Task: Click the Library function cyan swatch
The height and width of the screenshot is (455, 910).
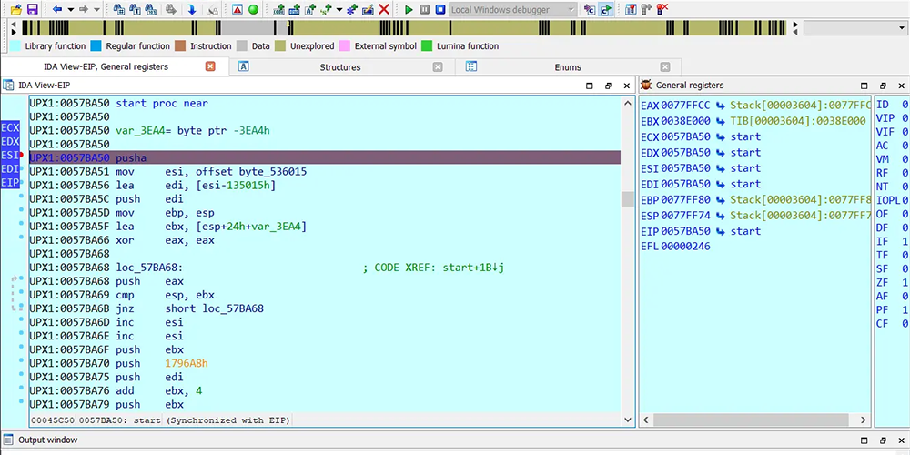Action: pyautogui.click(x=16, y=46)
